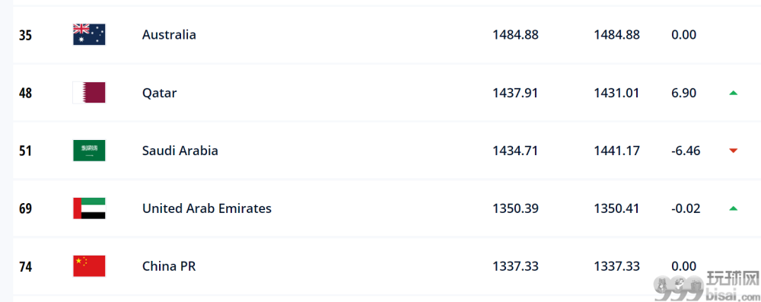Viewport: 761px width, 302px height.
Task: Open the Australia team link
Action: [x=169, y=34]
